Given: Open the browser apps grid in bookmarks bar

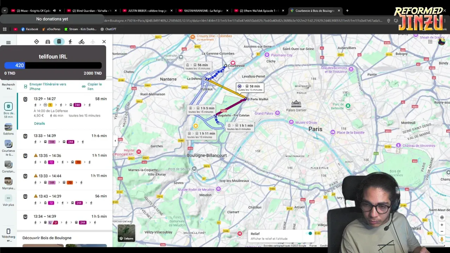Looking at the screenshot, I should tap(5, 29).
